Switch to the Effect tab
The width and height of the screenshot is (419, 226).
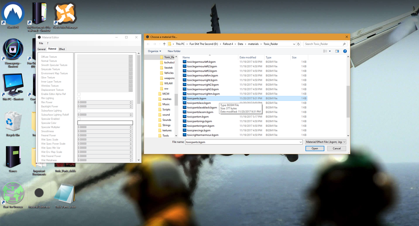click(x=62, y=49)
